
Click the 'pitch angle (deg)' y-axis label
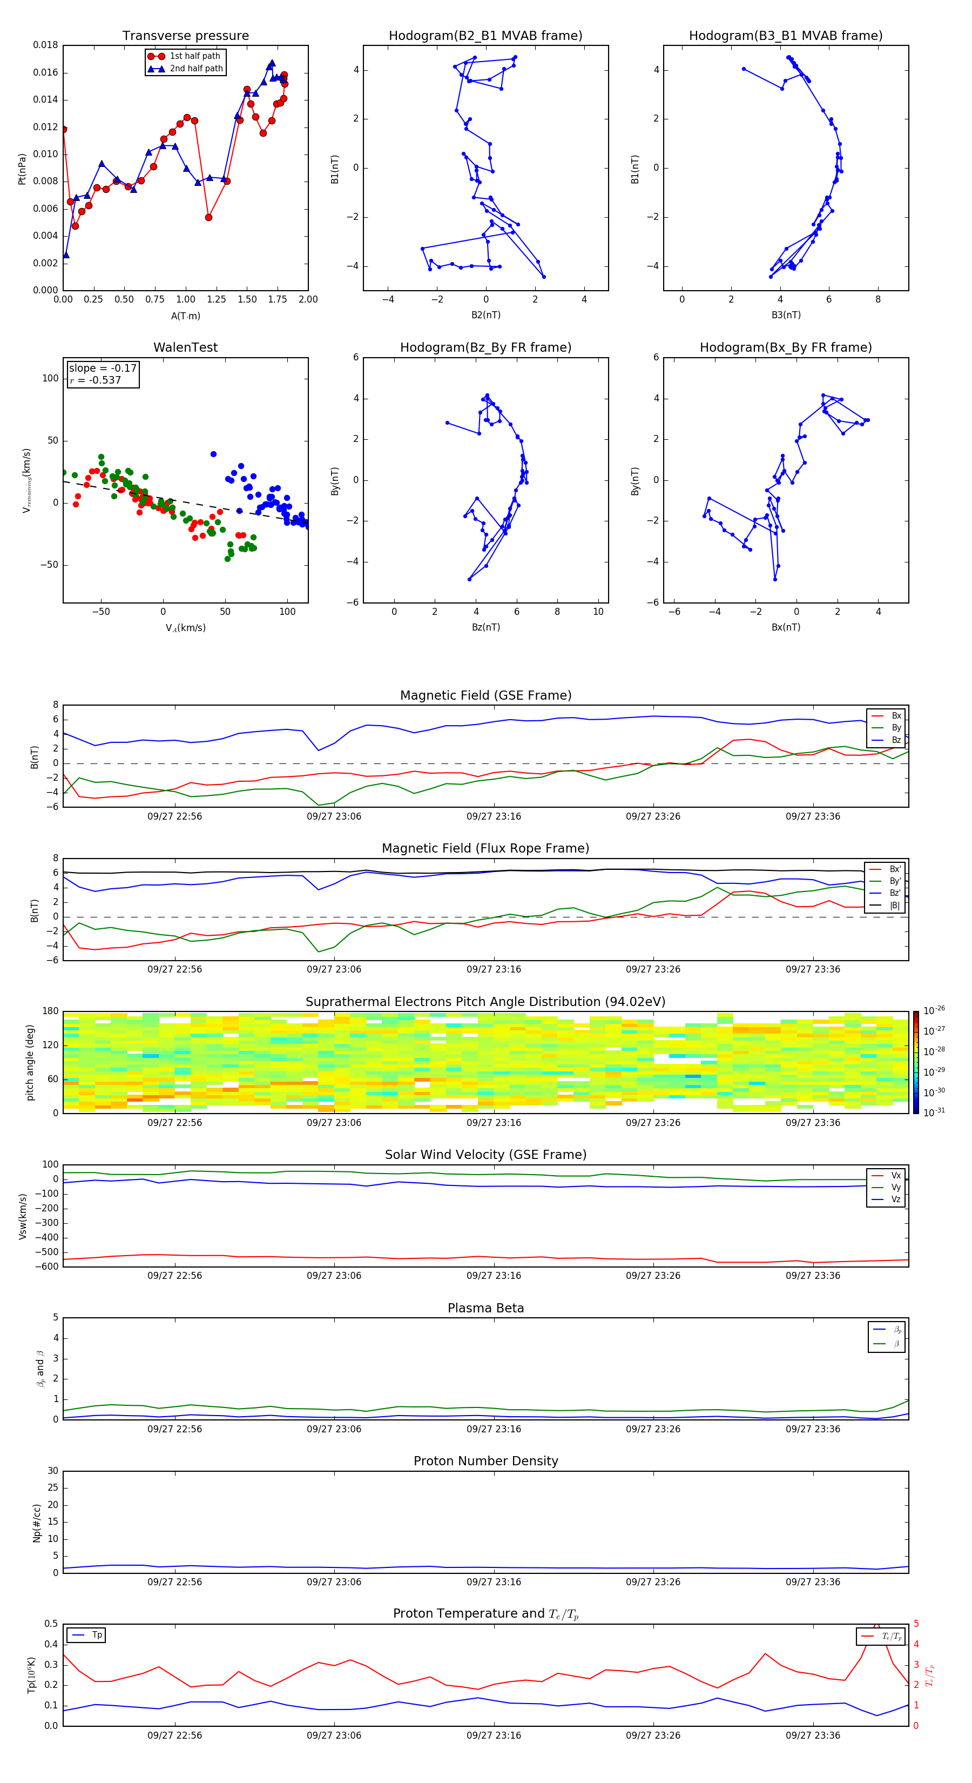click(30, 1062)
